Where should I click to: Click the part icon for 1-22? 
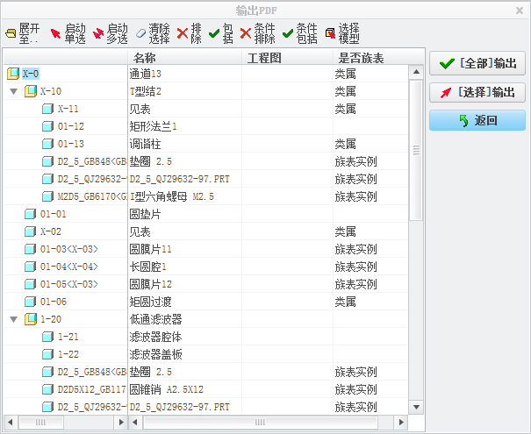click(47, 354)
